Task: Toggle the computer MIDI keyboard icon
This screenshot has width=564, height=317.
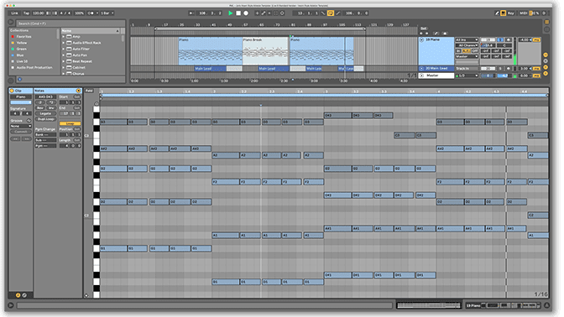Action: click(504, 13)
